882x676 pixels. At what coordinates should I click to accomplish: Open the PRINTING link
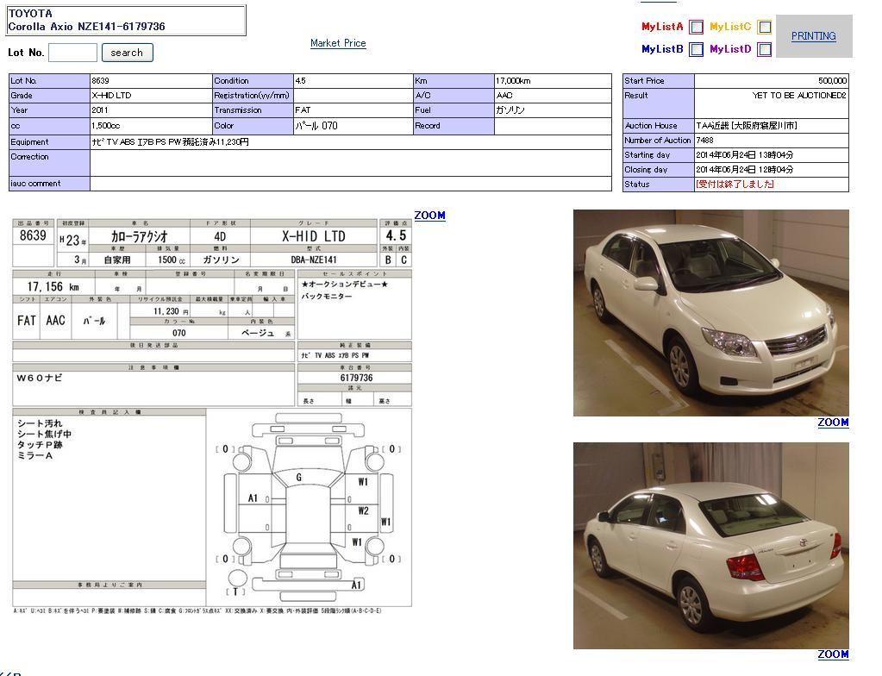coord(813,36)
